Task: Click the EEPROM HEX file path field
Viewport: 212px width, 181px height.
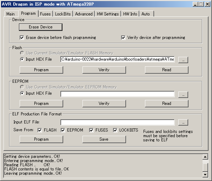Action: (x=118, y=94)
